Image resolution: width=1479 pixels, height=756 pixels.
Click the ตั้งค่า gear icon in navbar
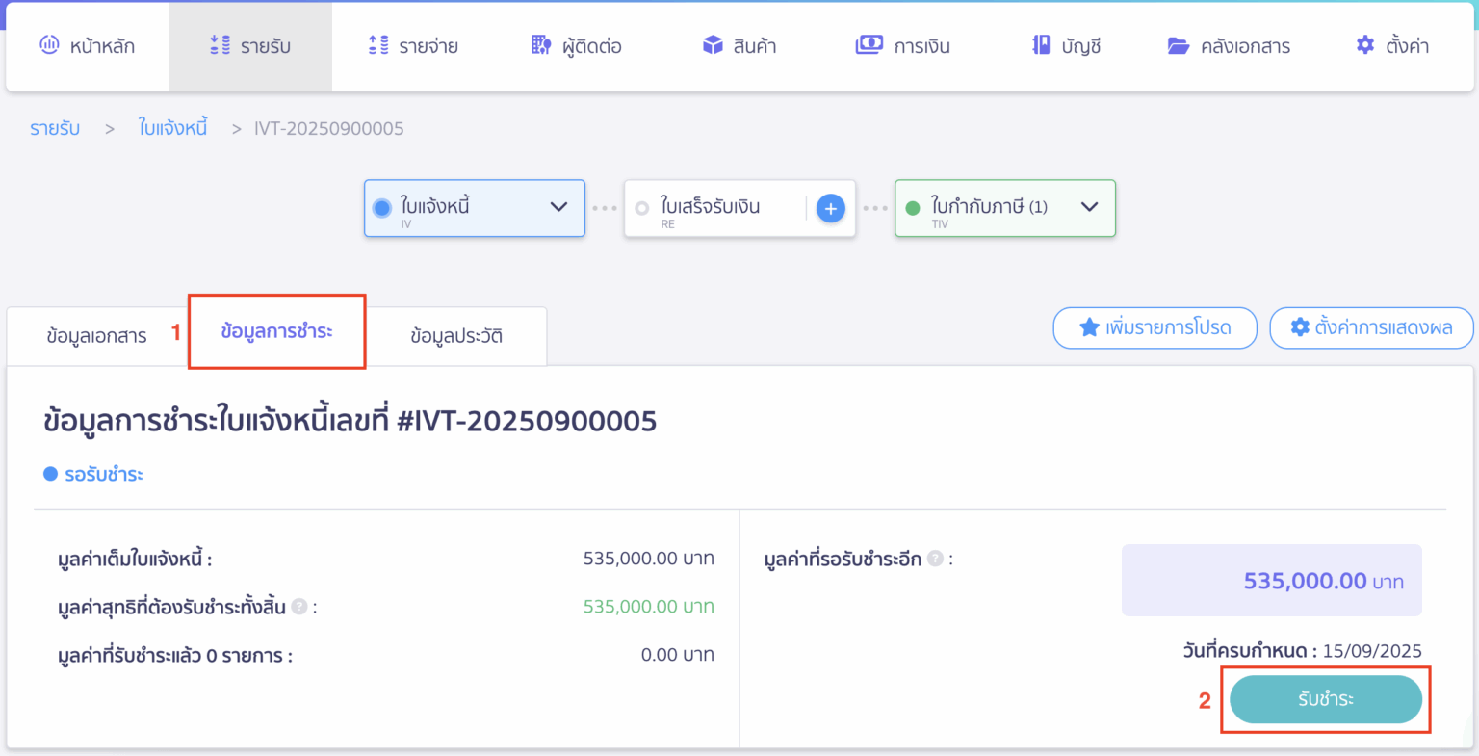tap(1365, 45)
